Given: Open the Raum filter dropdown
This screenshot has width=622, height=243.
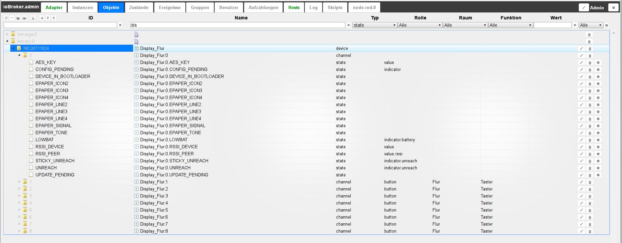Looking at the screenshot, I should [465, 25].
